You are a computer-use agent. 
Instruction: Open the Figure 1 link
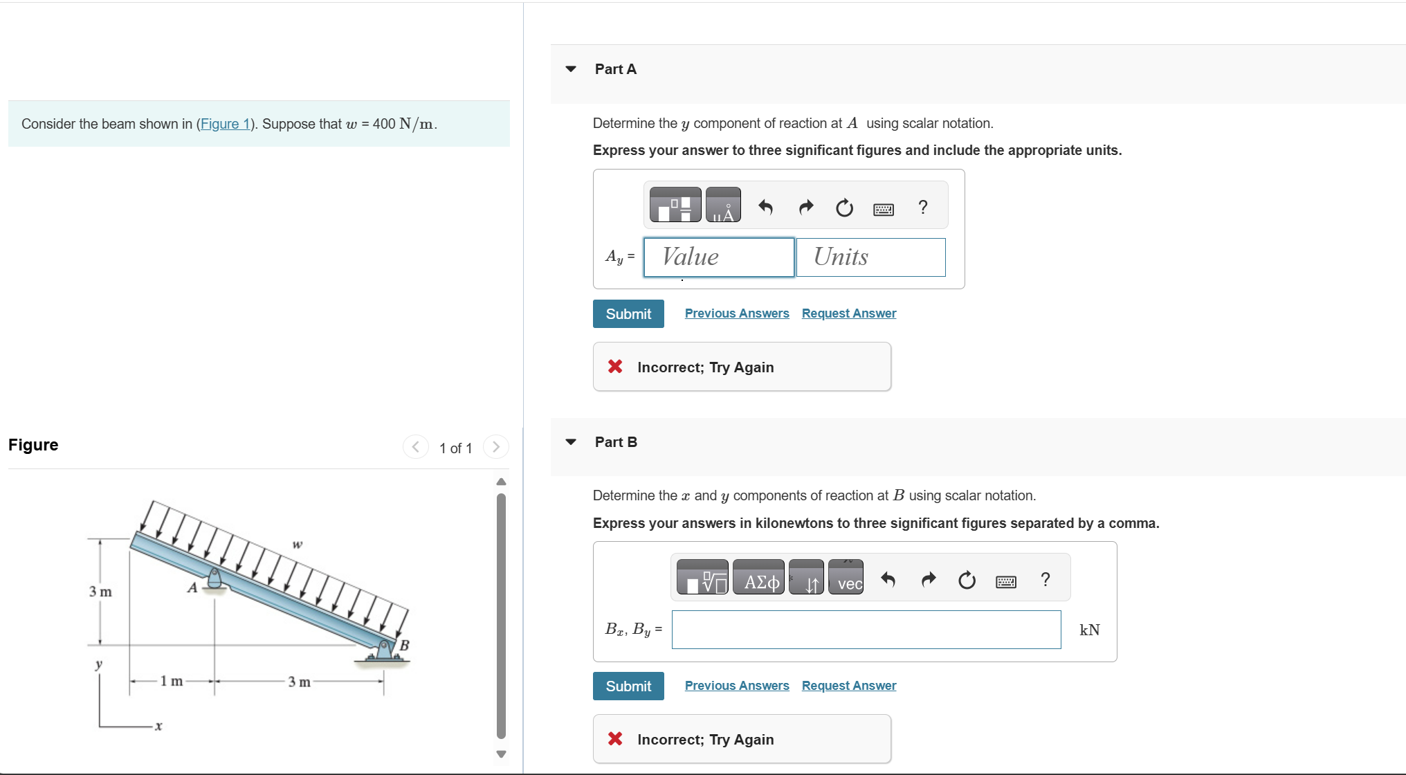(224, 124)
